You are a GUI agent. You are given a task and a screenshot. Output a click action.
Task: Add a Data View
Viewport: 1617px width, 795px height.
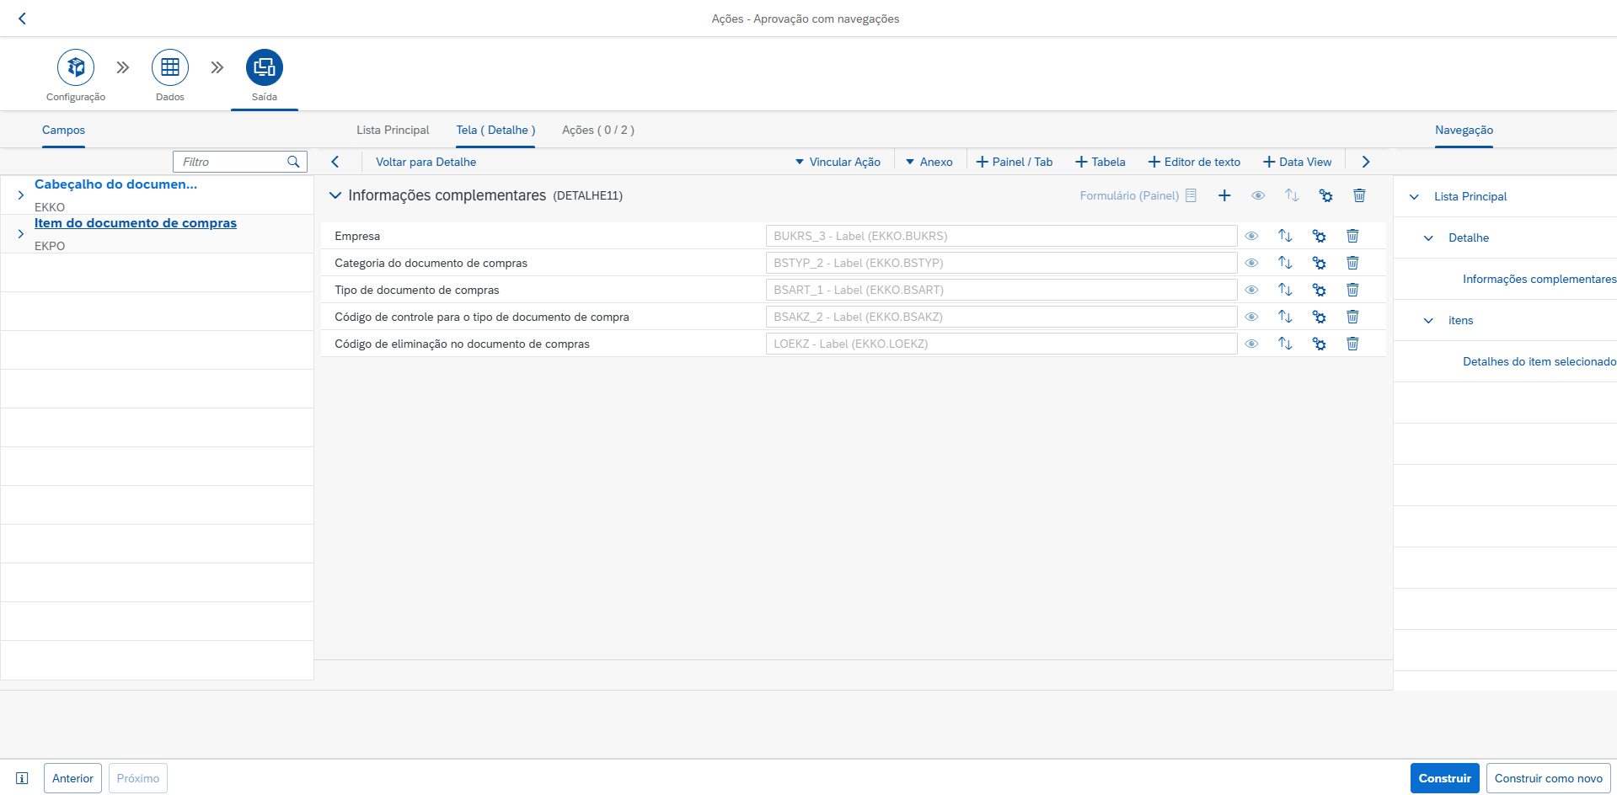pos(1298,162)
